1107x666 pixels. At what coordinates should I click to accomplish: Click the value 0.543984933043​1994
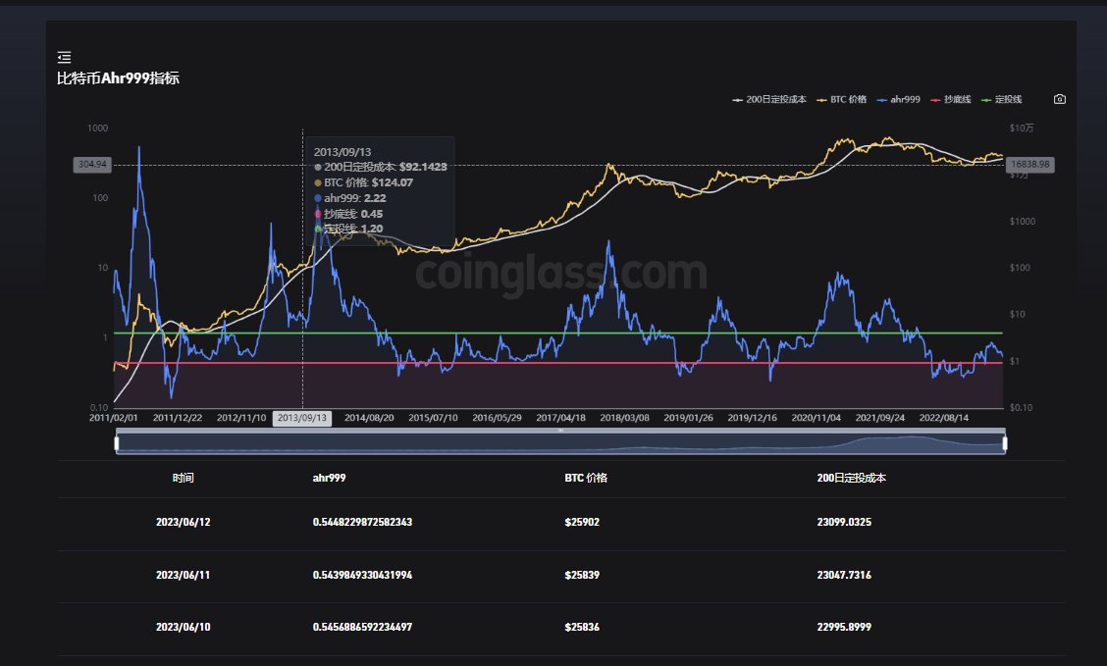pyautogui.click(x=362, y=575)
